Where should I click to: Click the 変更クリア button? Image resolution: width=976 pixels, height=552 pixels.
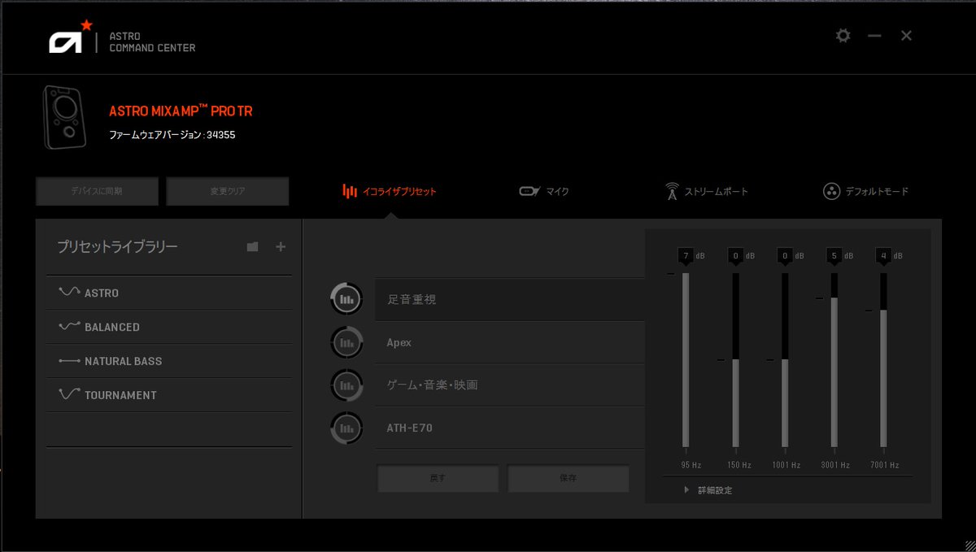pos(228,192)
